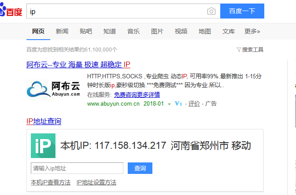296x195 pixels.
Task: Click the 河南省郑州市 移动 location text
Action: point(211,146)
